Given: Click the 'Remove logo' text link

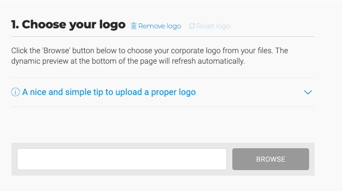Looking at the screenshot, I should click(x=160, y=26).
